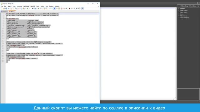The image size is (200, 112).
Task: Expand the System Tokens node
Action: pos(178,10)
